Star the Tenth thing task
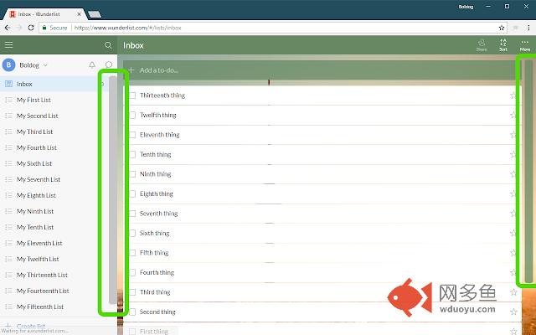Image resolution: width=536 pixels, height=335 pixels. coord(513,154)
